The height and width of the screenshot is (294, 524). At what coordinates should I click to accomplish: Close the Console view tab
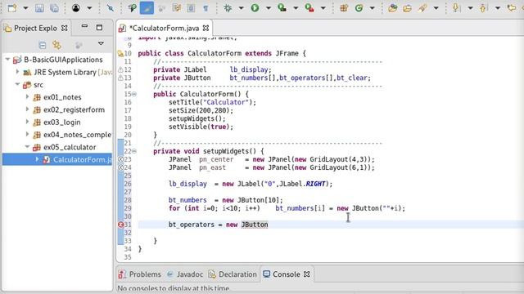click(307, 274)
